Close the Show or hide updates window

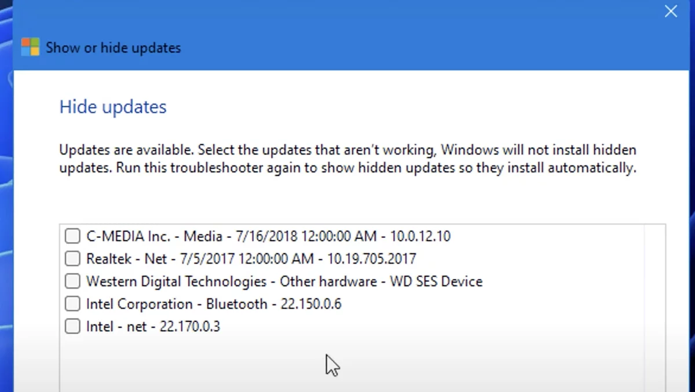[671, 12]
